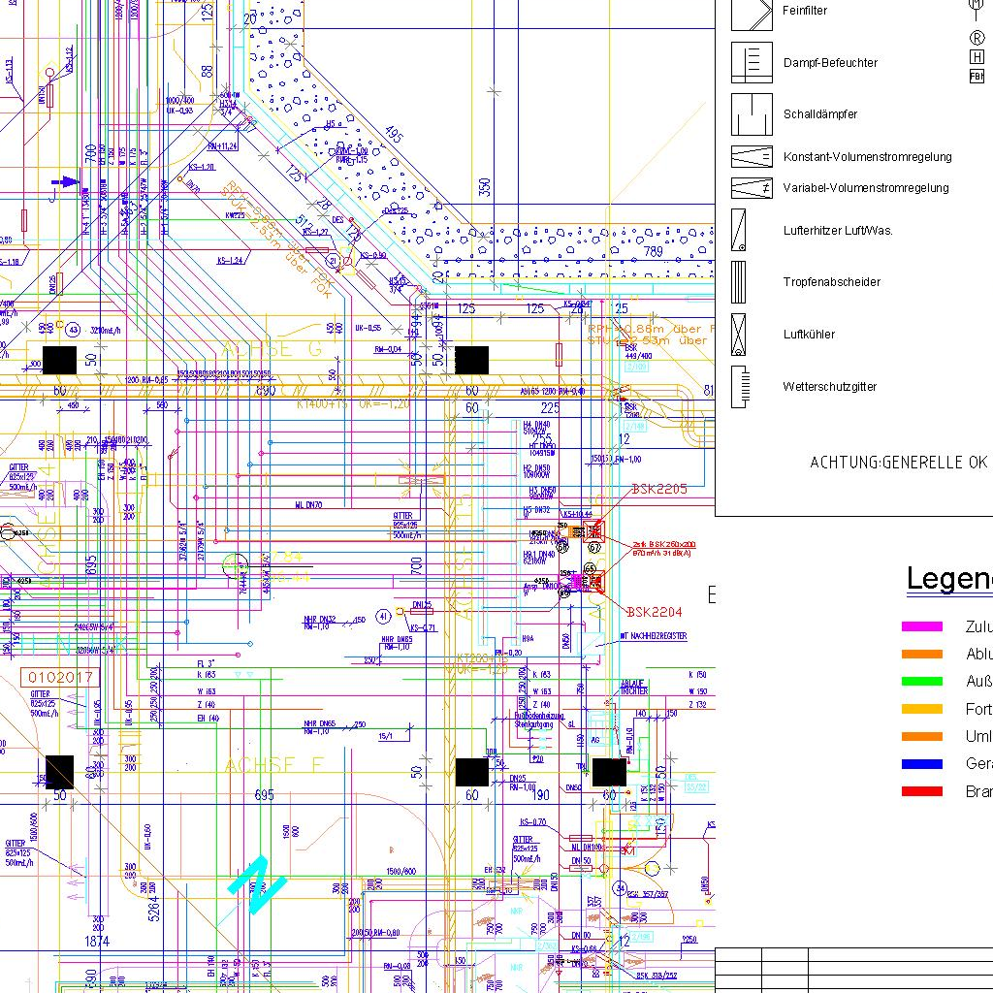
Task: Click the boxed 0102017 room number
Action: (60, 676)
